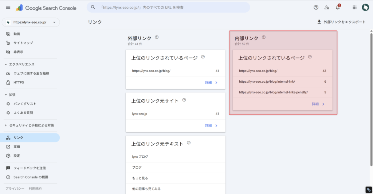
Task: Click help icon next to 上位のリンク元テキスト
Action: click(x=189, y=143)
